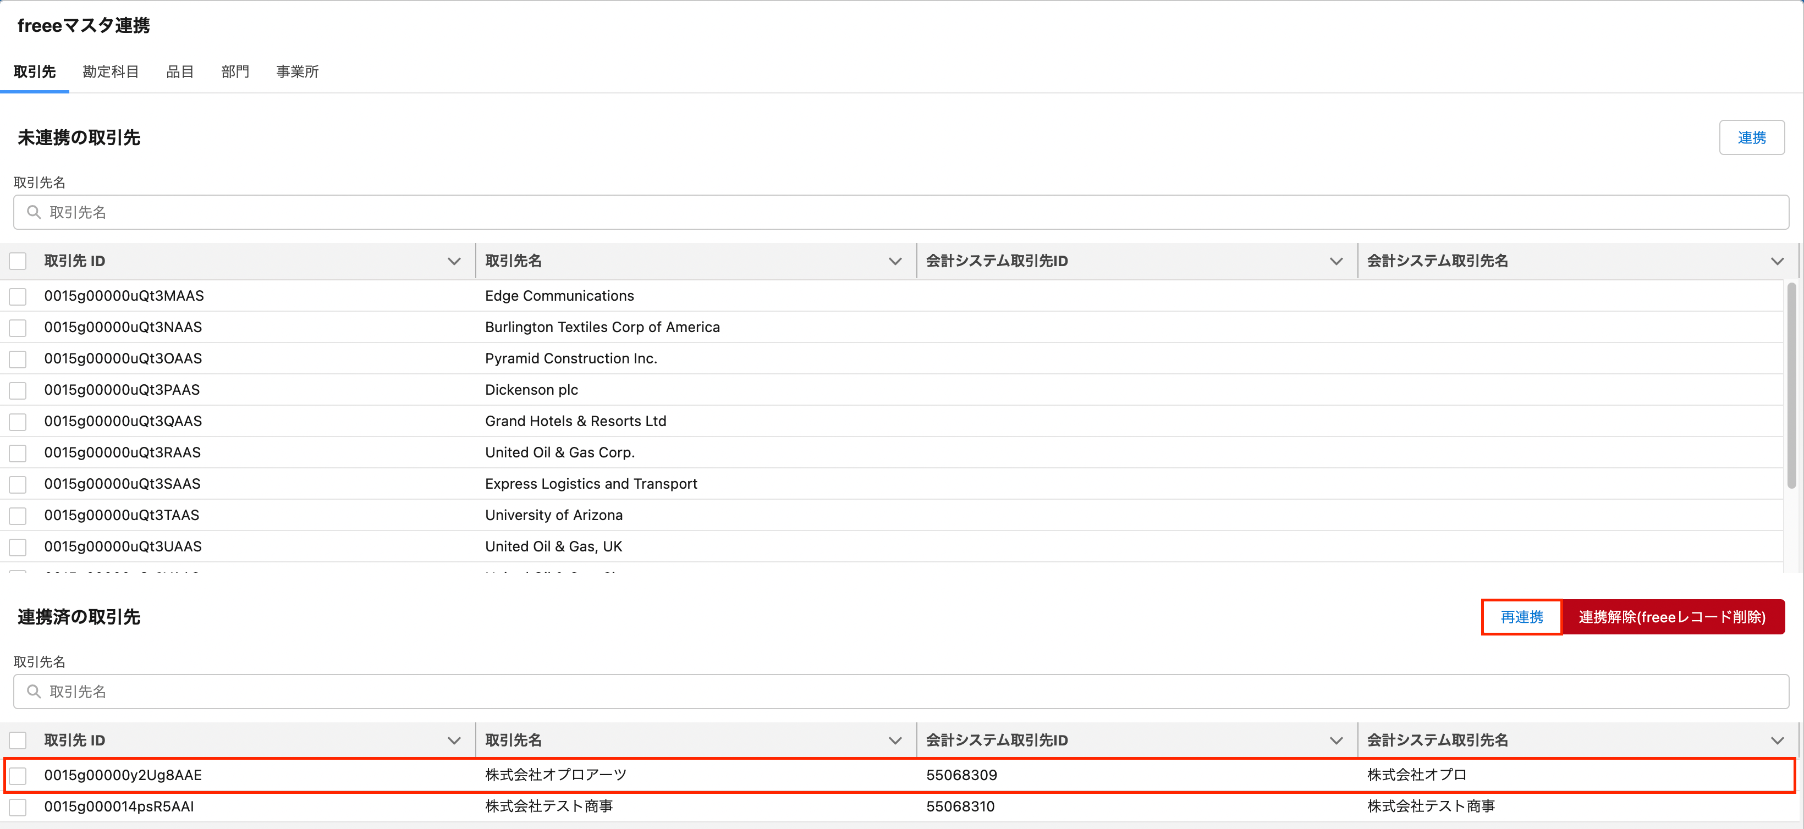This screenshot has height=829, width=1804.
Task: Open the 品目 tab
Action: 179,71
